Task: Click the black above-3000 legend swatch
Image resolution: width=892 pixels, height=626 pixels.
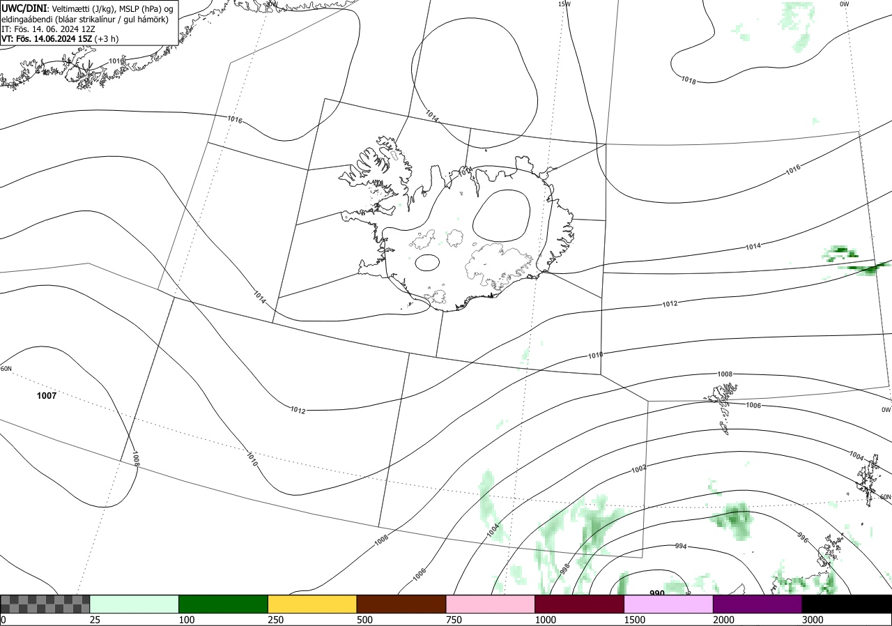Action: [x=847, y=604]
